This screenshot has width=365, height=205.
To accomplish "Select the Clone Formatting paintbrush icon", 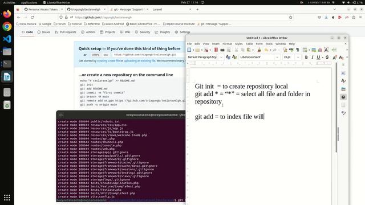I will (259, 50).
